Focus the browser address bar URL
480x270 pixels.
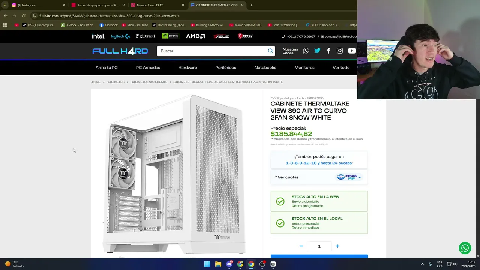(109, 16)
